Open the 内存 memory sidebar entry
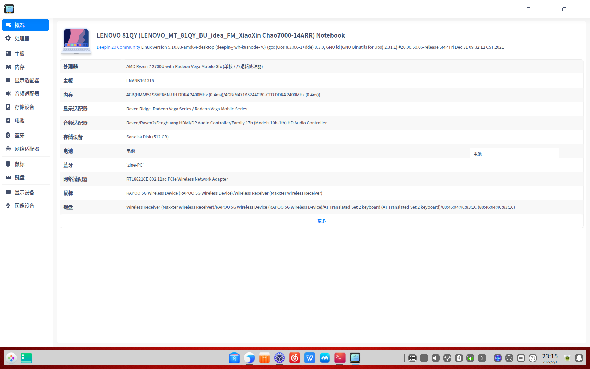590x369 pixels. click(26, 67)
